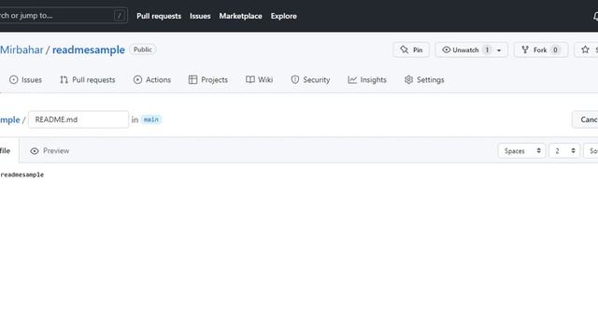The height and width of the screenshot is (336, 598).
Task: Open the notifications bell
Action: point(595,16)
